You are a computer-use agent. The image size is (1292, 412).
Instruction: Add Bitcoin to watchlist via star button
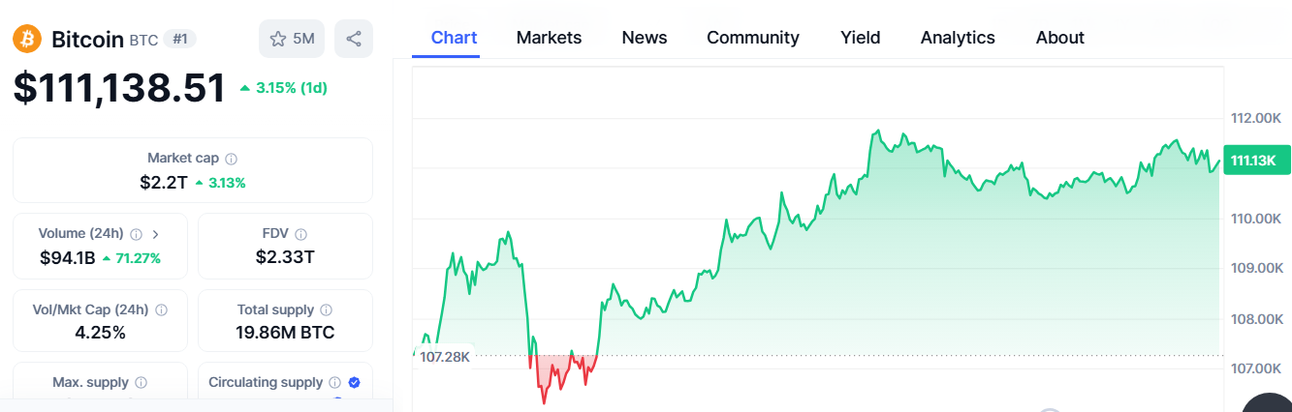coord(292,39)
